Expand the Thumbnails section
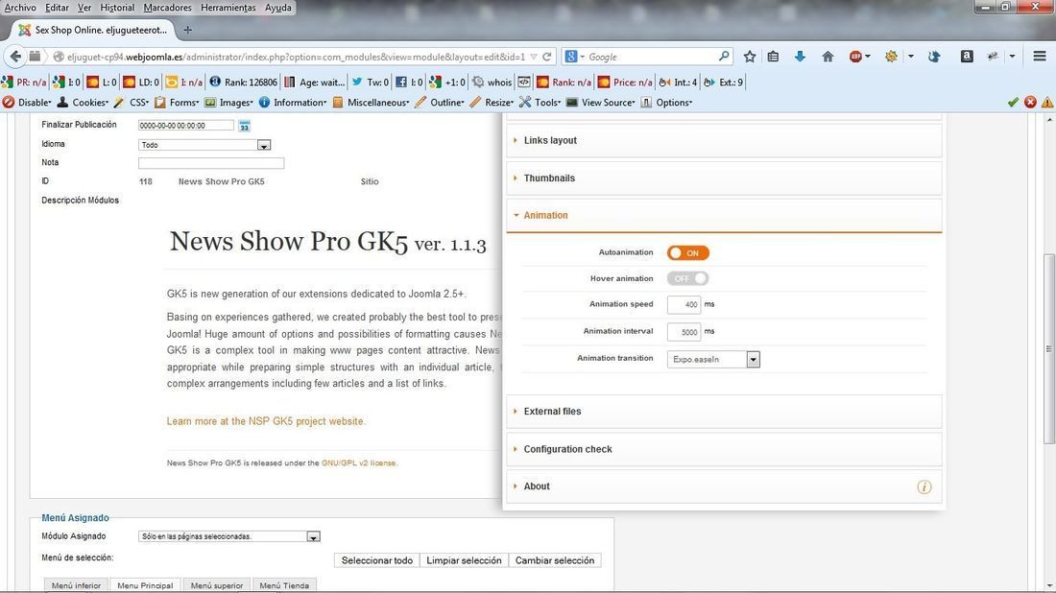Image resolution: width=1056 pixels, height=593 pixels. click(724, 178)
